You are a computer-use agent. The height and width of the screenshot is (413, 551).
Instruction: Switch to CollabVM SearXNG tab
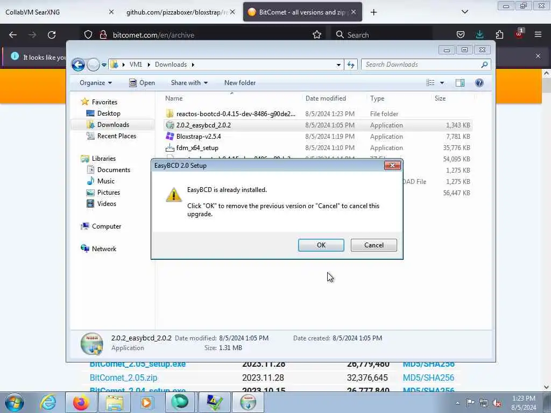(x=59, y=12)
